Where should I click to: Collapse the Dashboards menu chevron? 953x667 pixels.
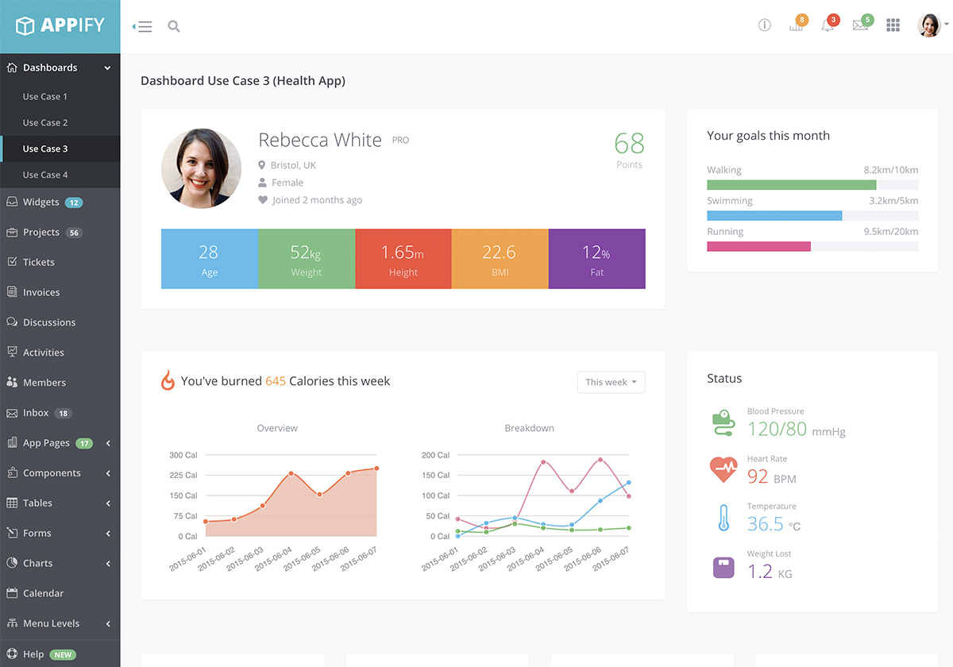107,67
